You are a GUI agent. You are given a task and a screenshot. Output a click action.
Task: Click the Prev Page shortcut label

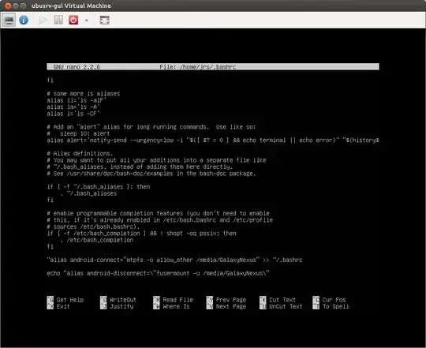[231, 300]
